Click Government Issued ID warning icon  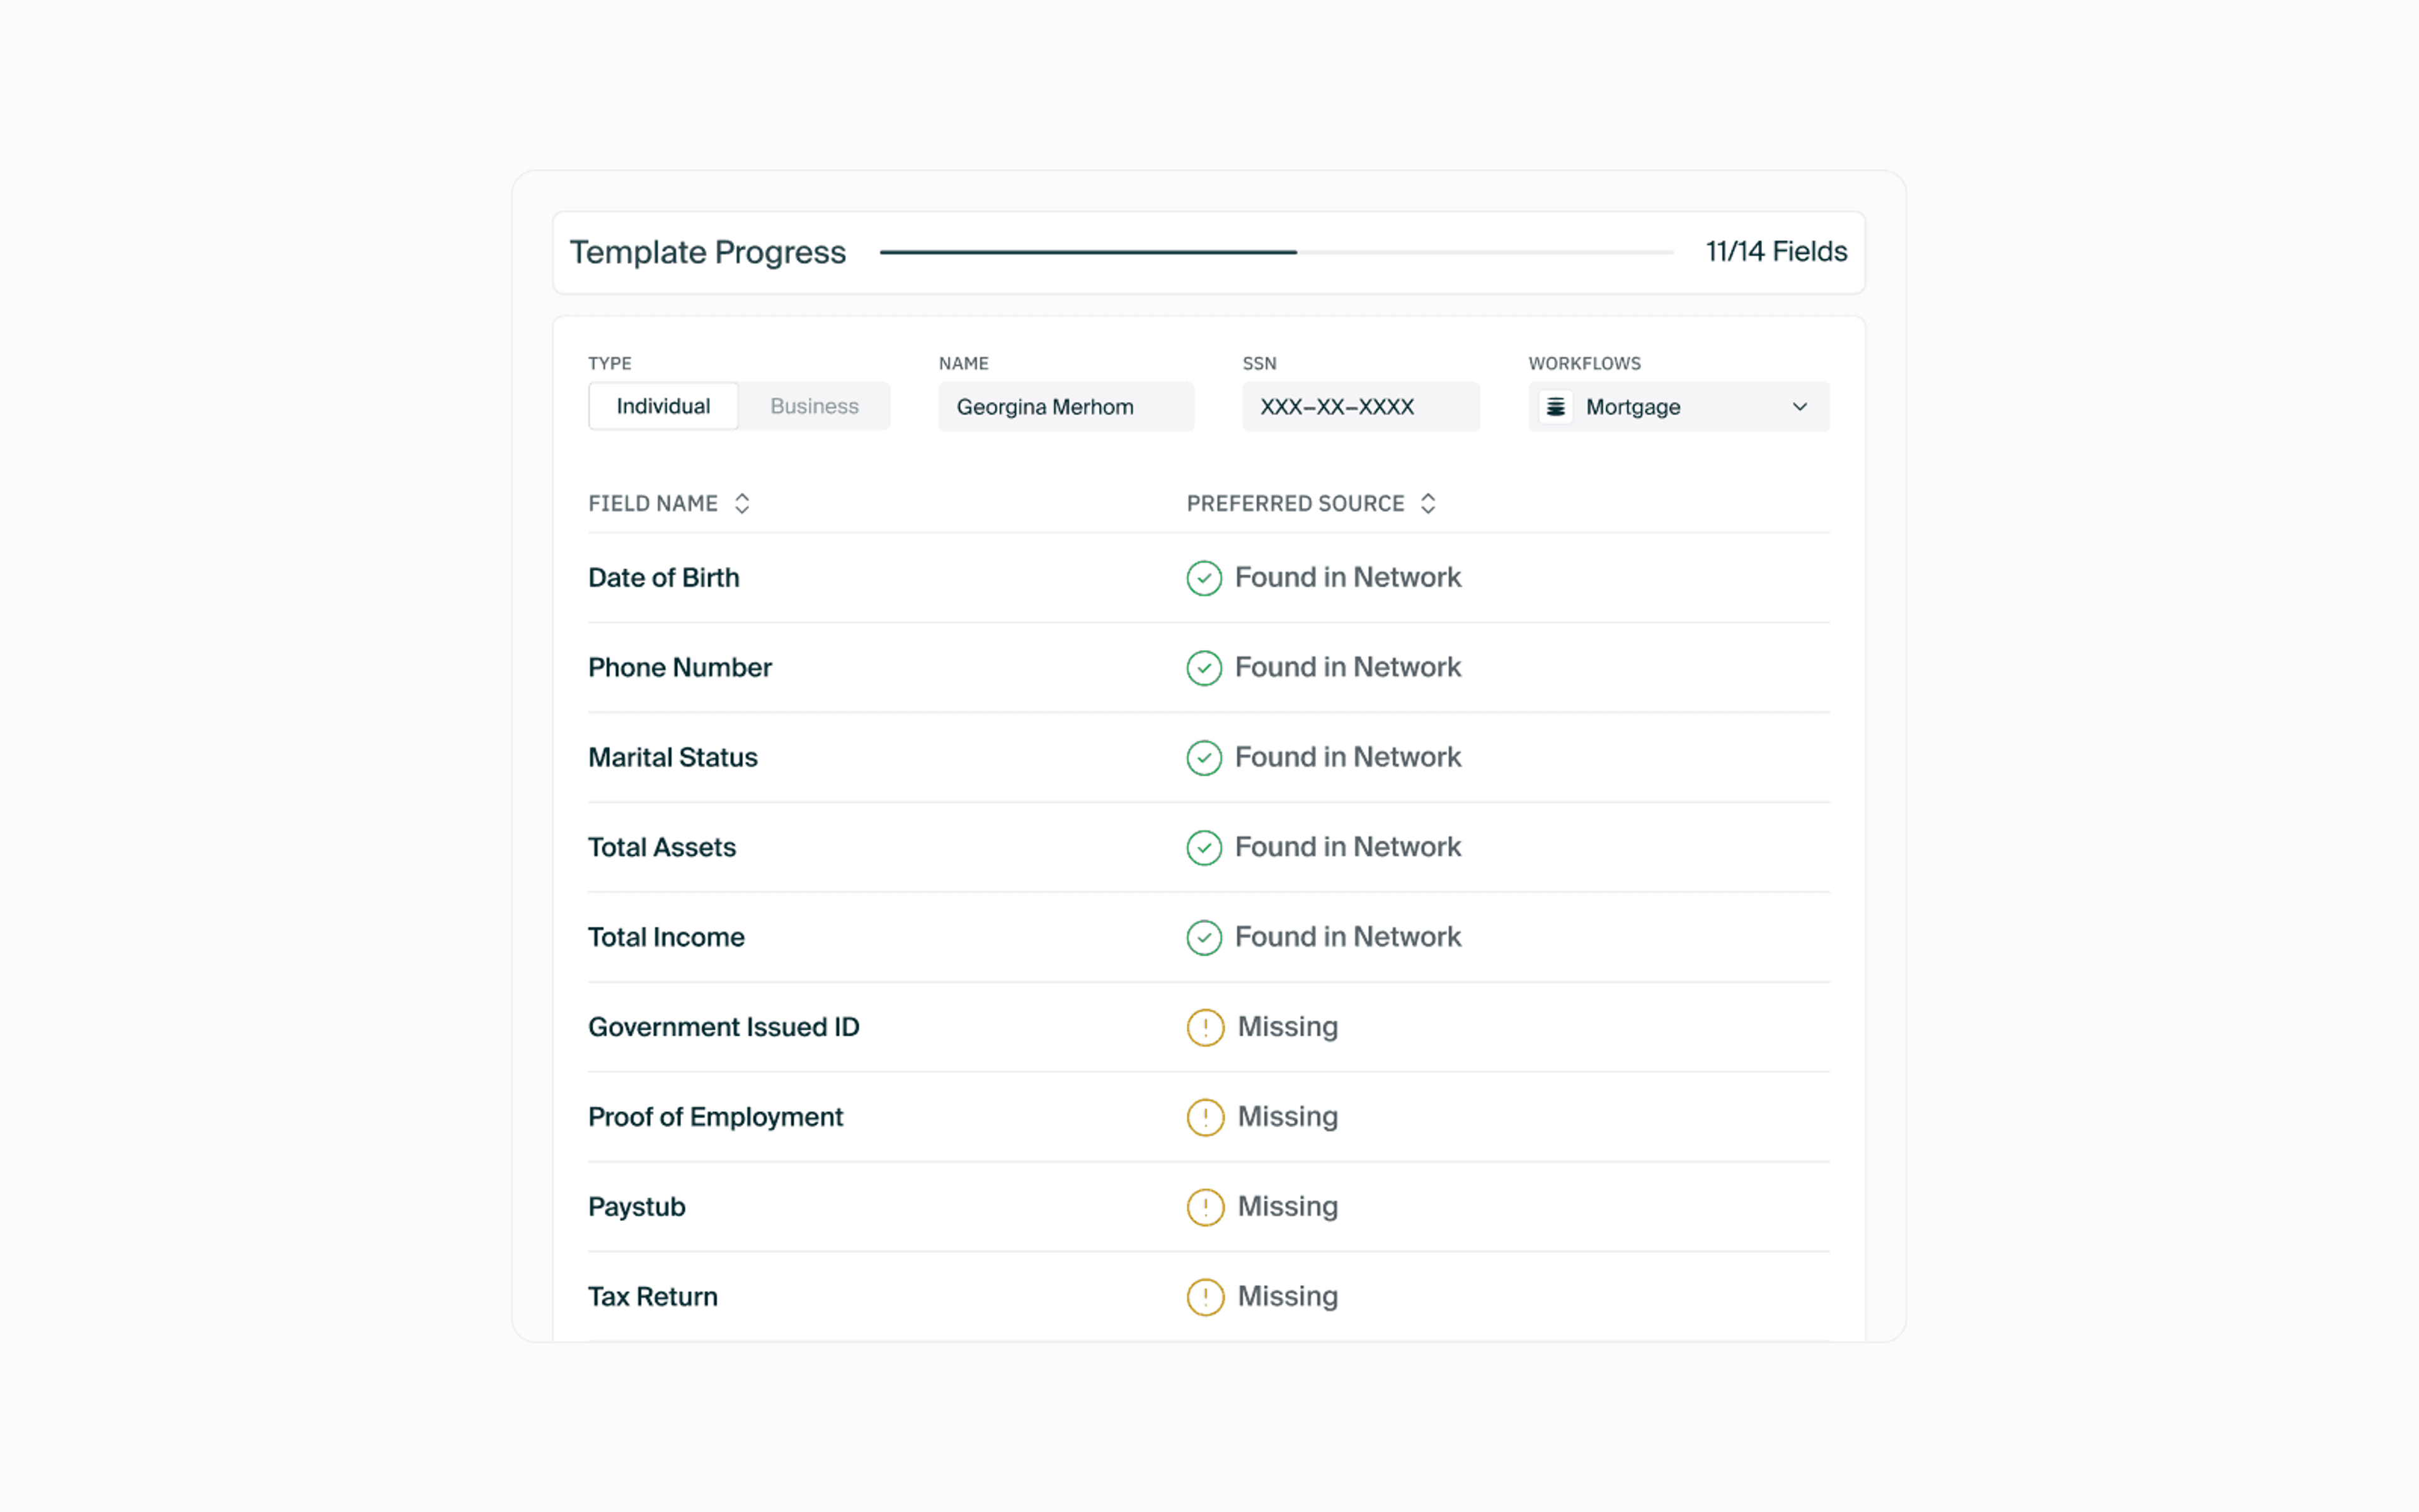[x=1204, y=1027]
